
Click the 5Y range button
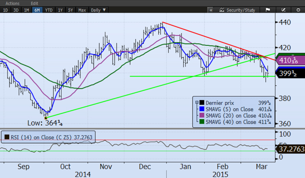(x=71, y=10)
